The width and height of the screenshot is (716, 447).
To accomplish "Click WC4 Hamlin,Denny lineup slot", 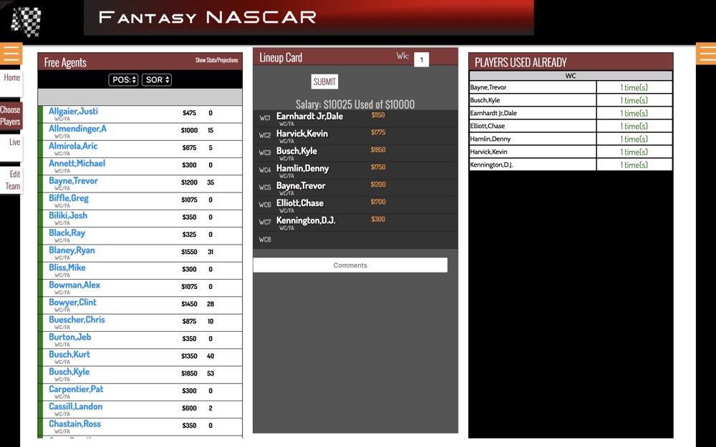I will [355, 170].
